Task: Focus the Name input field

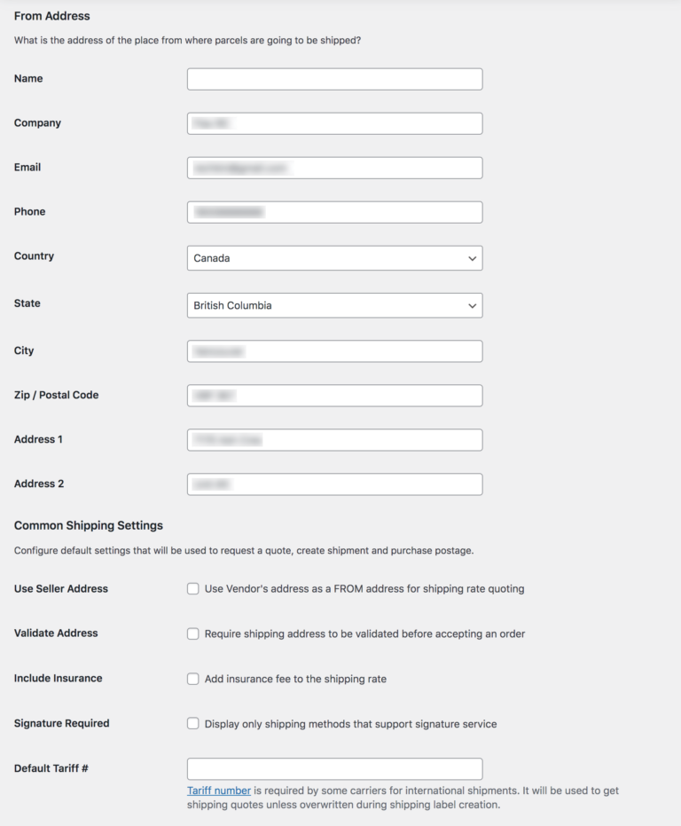Action: pyautogui.click(x=334, y=78)
